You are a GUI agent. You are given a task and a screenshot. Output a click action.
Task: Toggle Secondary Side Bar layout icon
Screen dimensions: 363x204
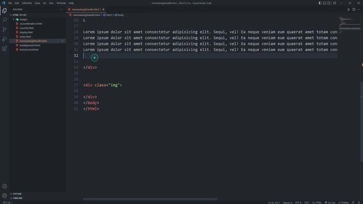click(329, 3)
